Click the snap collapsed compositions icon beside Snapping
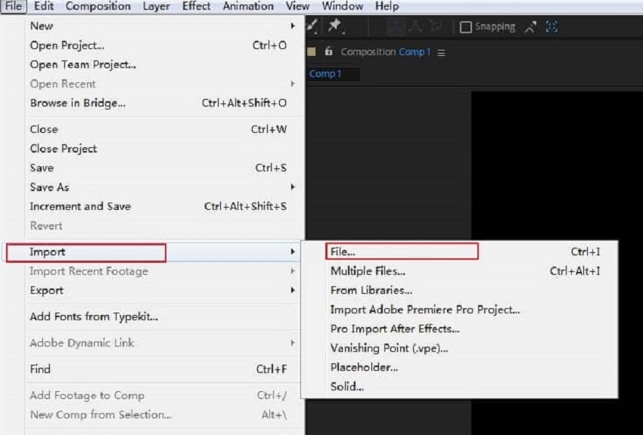This screenshot has width=643, height=435. (x=530, y=27)
